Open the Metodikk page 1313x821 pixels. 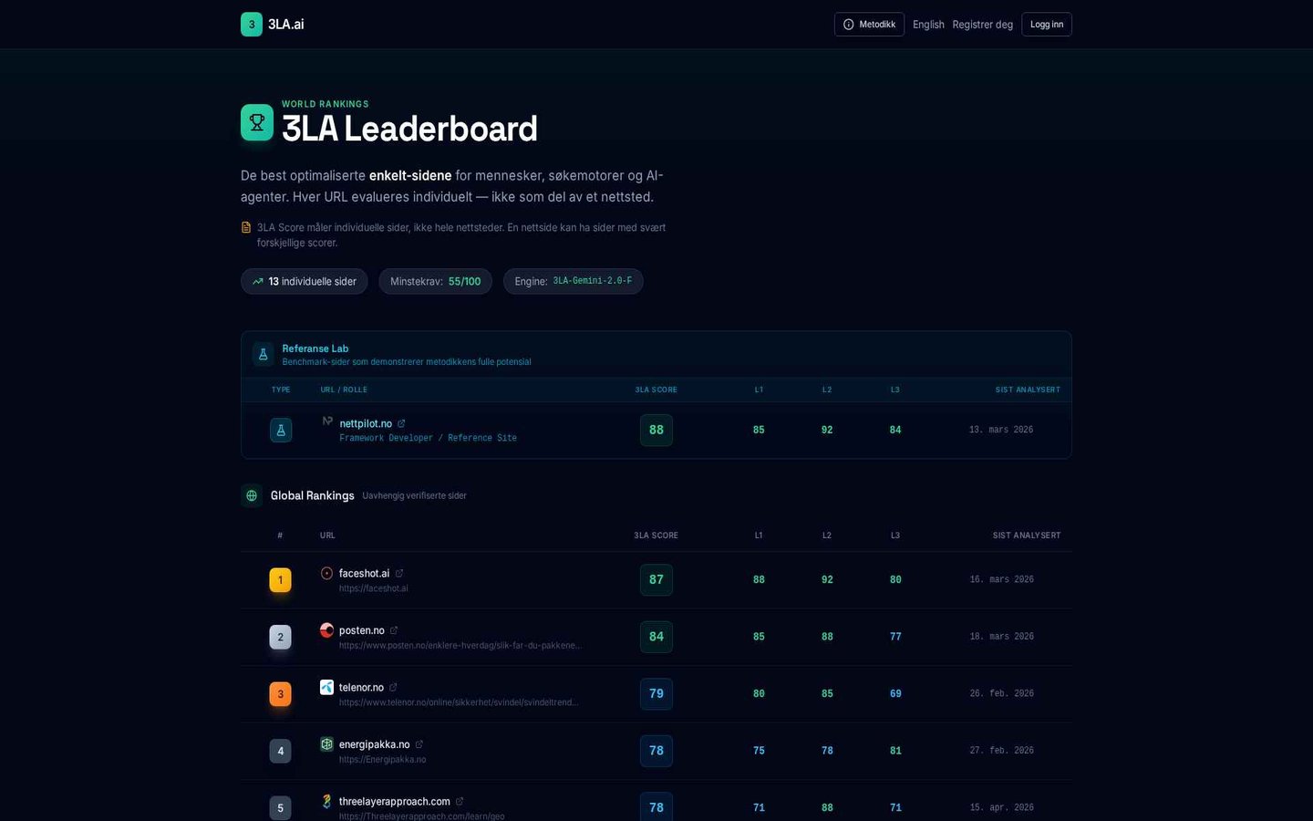tap(869, 25)
